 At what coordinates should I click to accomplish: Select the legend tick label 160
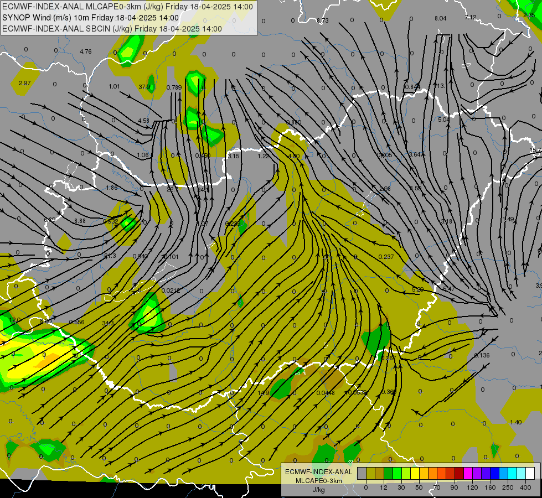(x=490, y=487)
